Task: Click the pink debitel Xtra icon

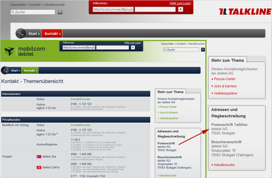Action: 39,157
